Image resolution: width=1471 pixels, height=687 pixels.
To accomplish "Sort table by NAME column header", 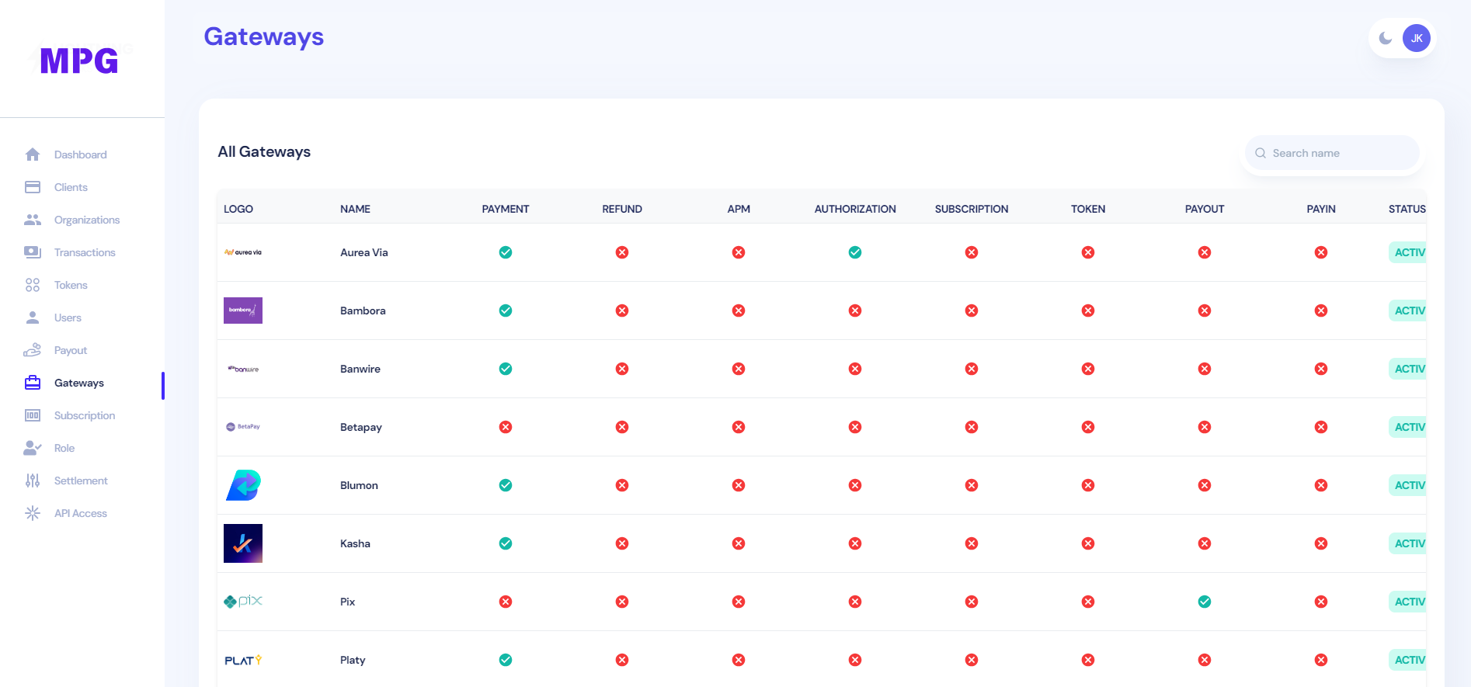I will pos(355,209).
